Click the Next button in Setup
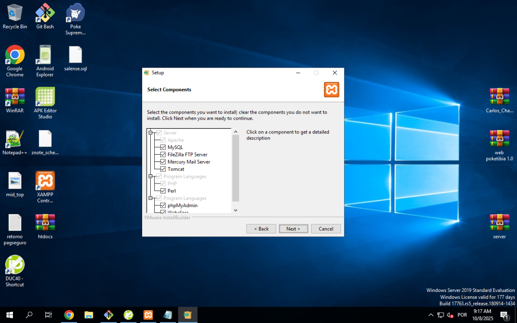This screenshot has width=517, height=323. tap(293, 229)
